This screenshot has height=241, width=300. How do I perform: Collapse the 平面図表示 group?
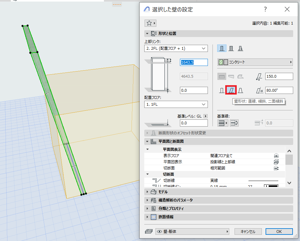tap(147, 149)
